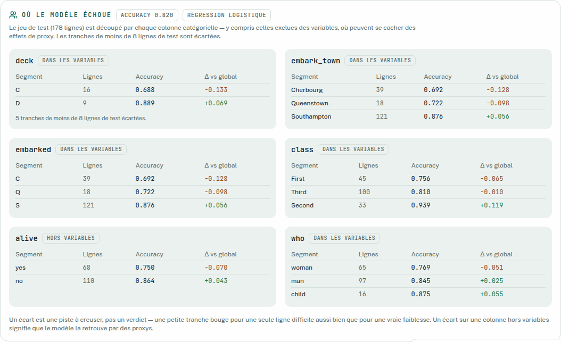Click the Δ vs global header in the class table

click(x=496, y=165)
